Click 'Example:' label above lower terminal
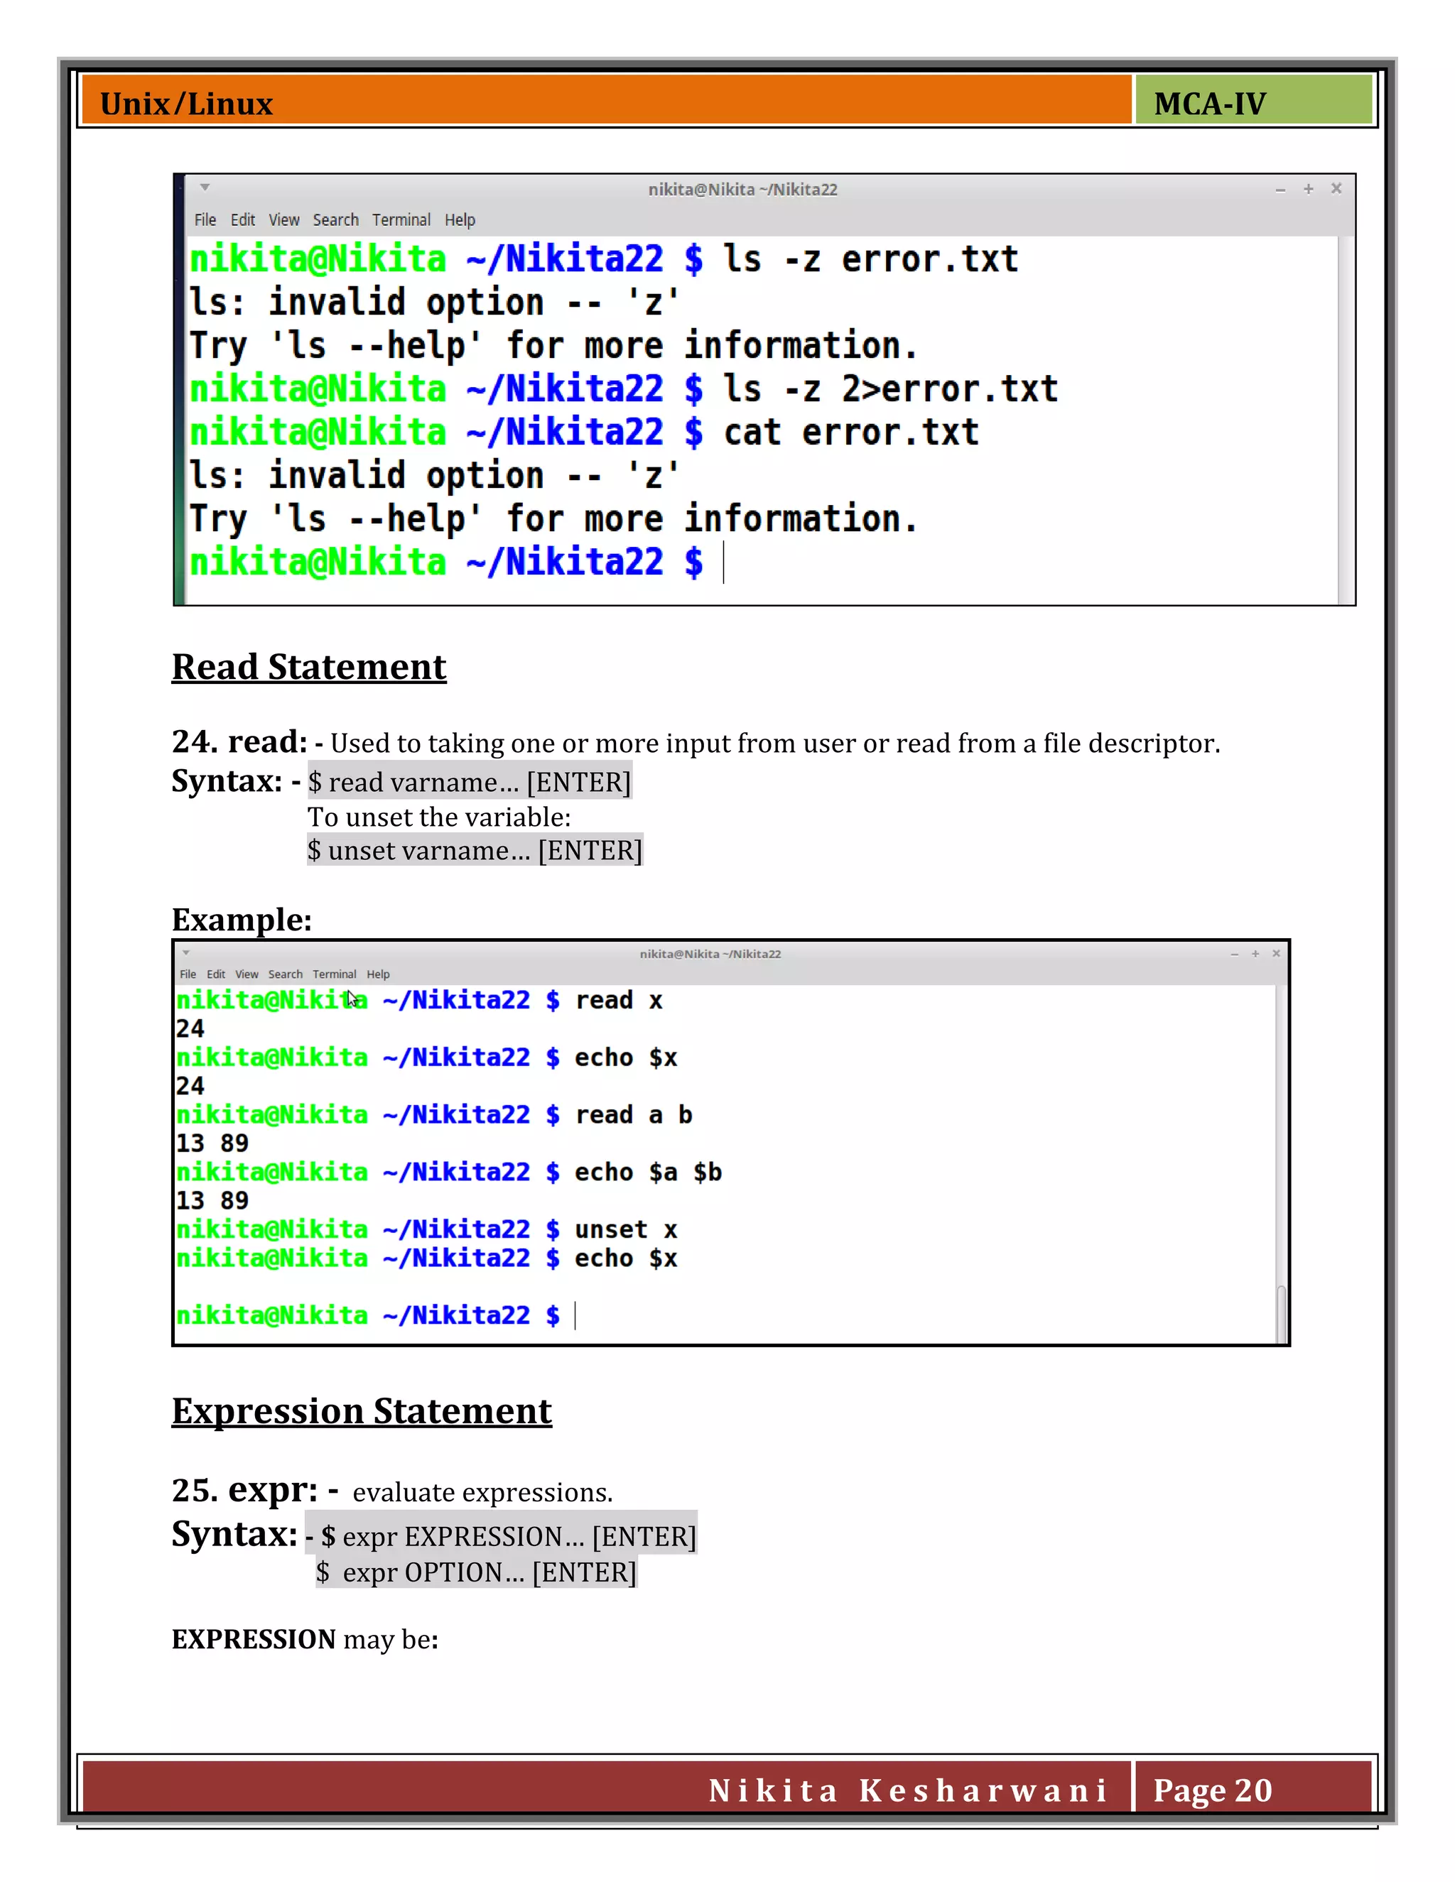Viewport: 1455px width, 1882px height. pyautogui.click(x=242, y=920)
